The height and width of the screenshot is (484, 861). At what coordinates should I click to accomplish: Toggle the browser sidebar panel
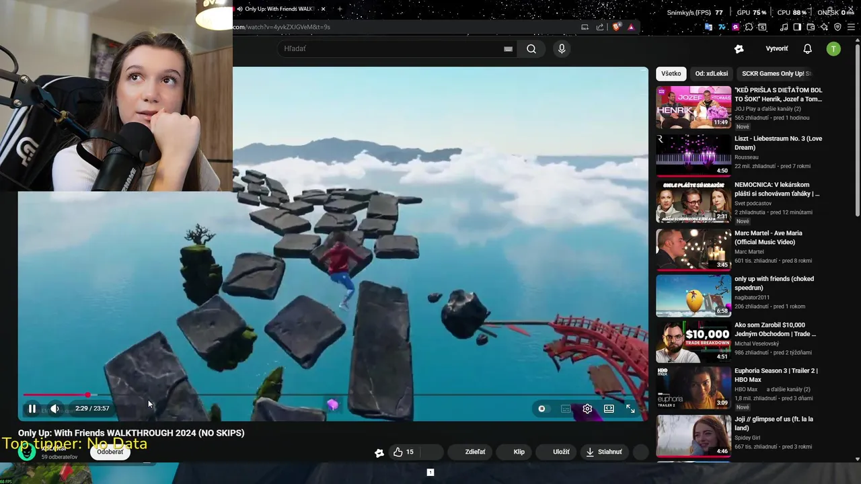tap(797, 27)
